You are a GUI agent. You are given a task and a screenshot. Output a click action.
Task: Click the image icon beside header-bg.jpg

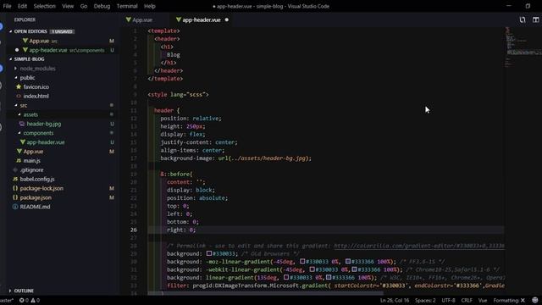(22, 124)
